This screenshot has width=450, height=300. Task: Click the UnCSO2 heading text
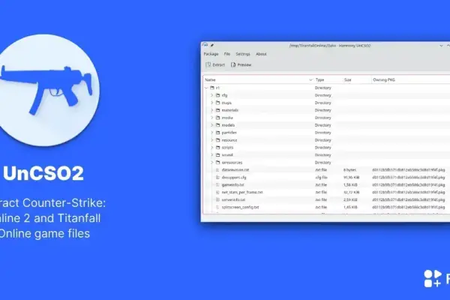click(x=43, y=173)
